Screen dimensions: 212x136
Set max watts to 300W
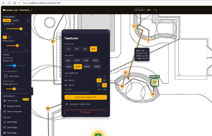coord(69,67)
